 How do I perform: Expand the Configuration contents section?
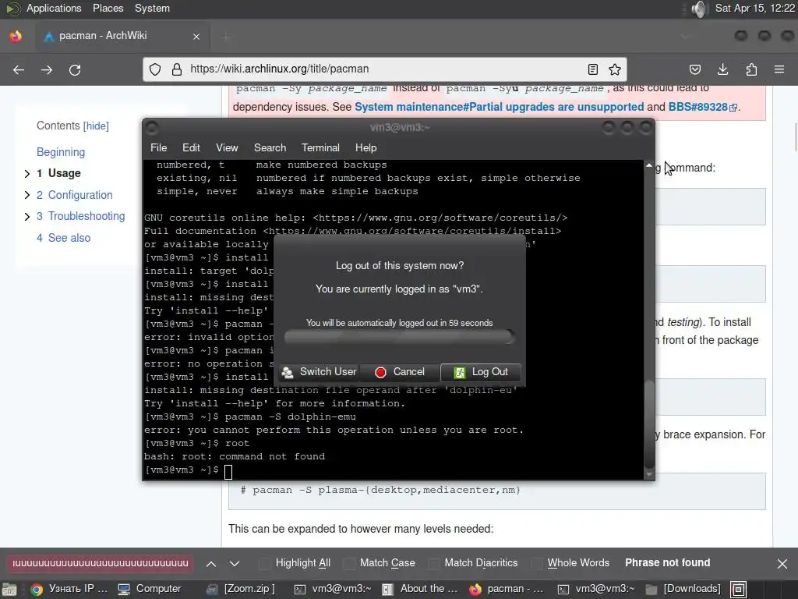27,195
